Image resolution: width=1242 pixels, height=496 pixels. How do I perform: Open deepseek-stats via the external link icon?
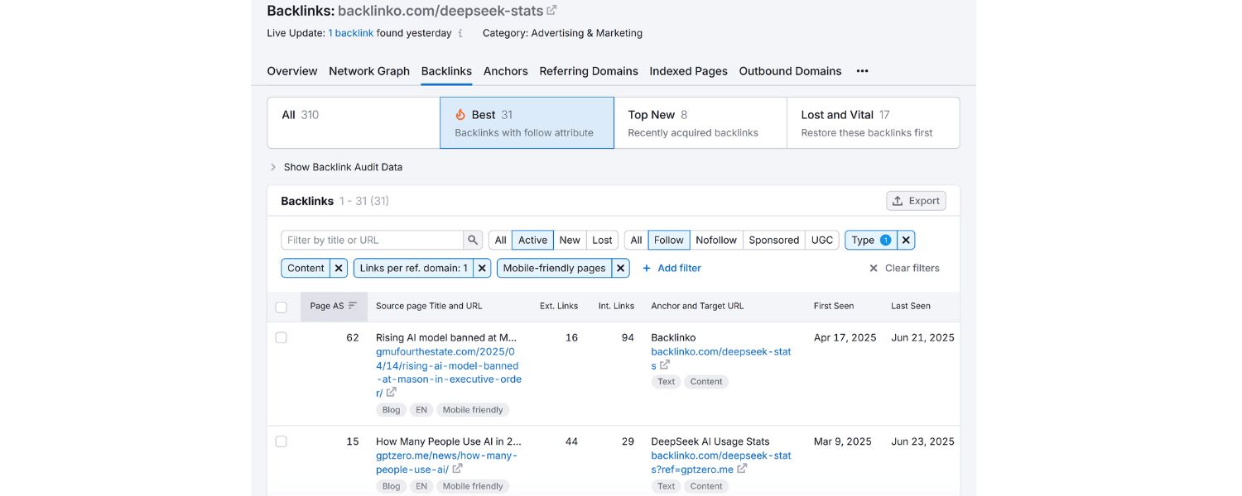(551, 10)
